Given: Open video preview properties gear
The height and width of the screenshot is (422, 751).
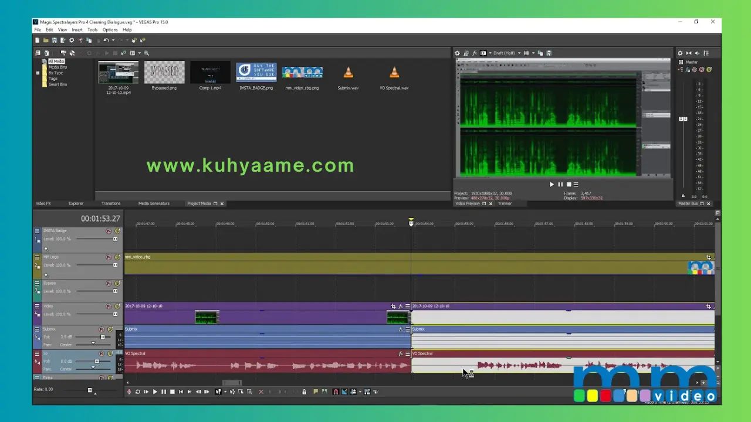Looking at the screenshot, I should 458,53.
